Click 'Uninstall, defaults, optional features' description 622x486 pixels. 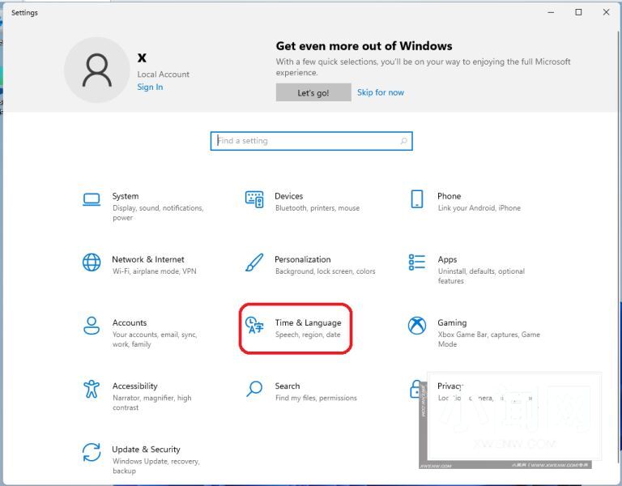tap(481, 275)
